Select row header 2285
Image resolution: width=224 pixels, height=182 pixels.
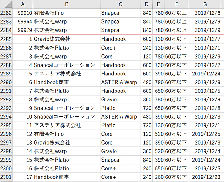(6, 39)
